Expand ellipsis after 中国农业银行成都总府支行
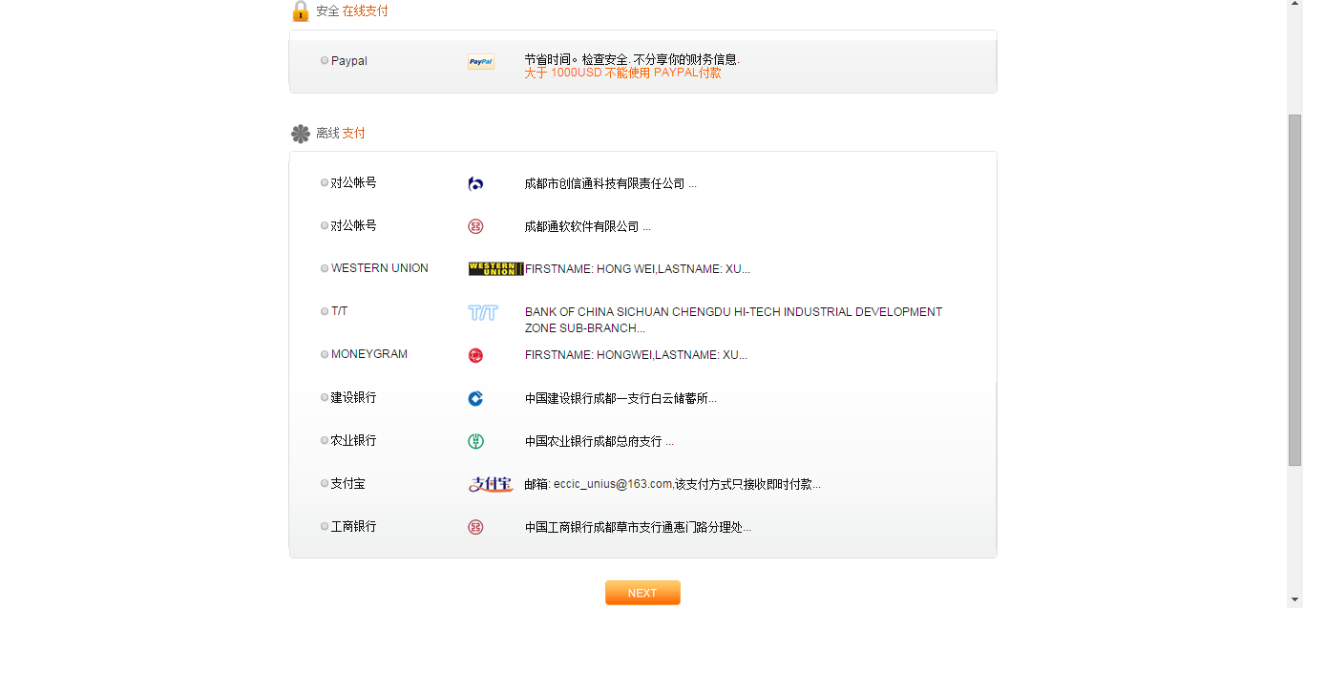 coord(669,442)
